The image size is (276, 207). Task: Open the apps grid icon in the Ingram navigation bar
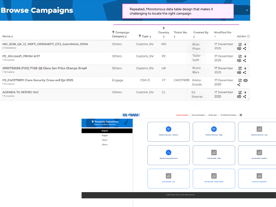coord(241,115)
